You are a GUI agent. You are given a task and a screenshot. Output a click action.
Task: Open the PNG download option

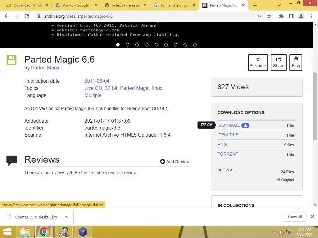[x=222, y=144]
